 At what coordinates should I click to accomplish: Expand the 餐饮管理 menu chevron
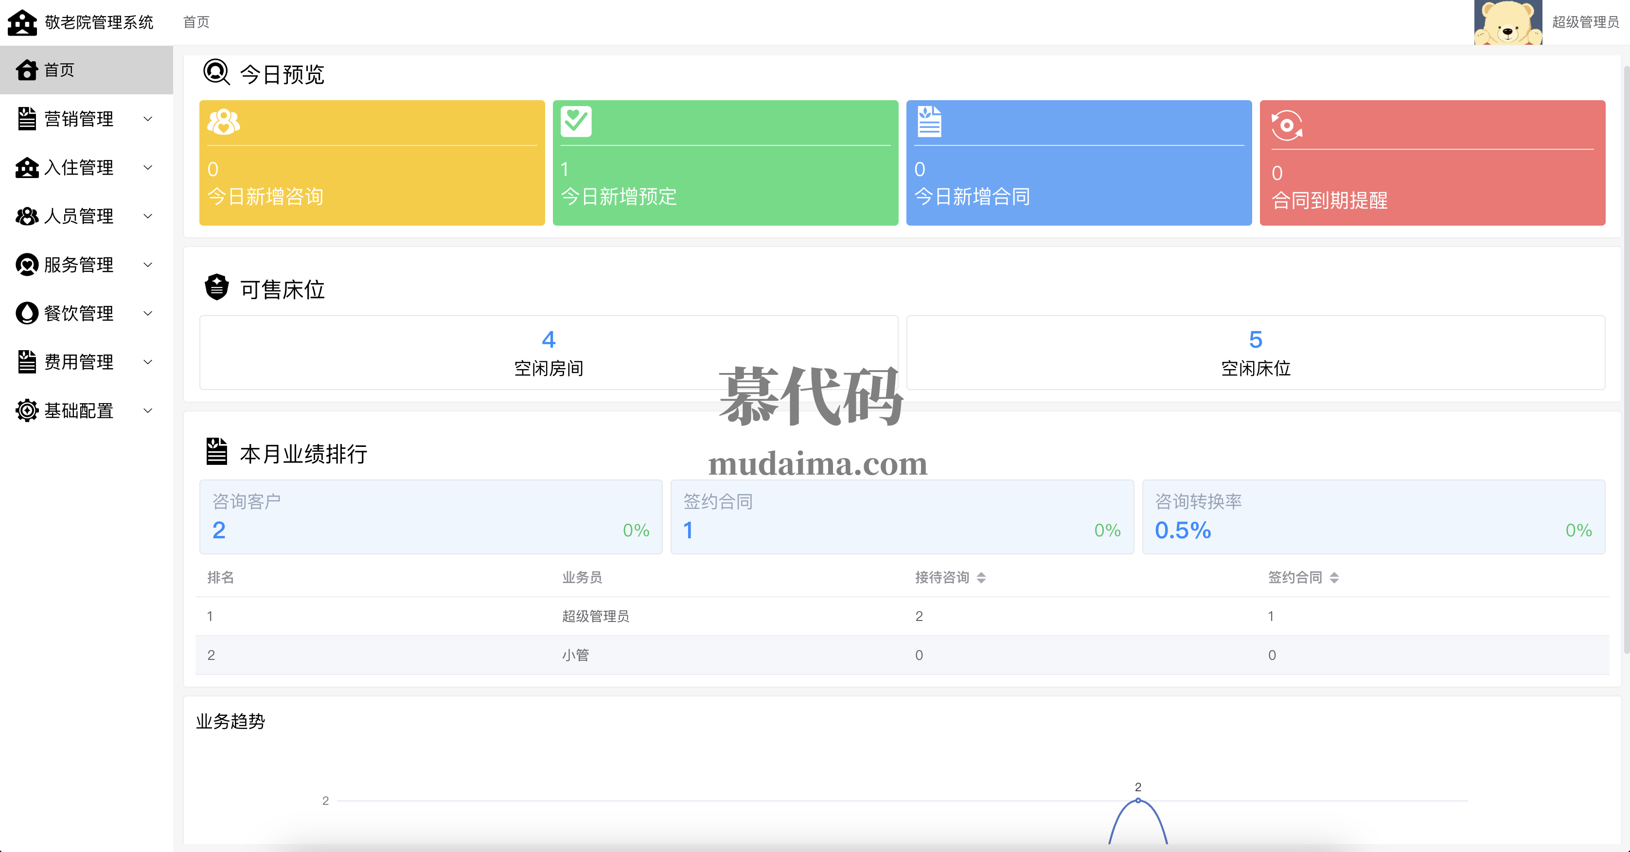point(148,313)
